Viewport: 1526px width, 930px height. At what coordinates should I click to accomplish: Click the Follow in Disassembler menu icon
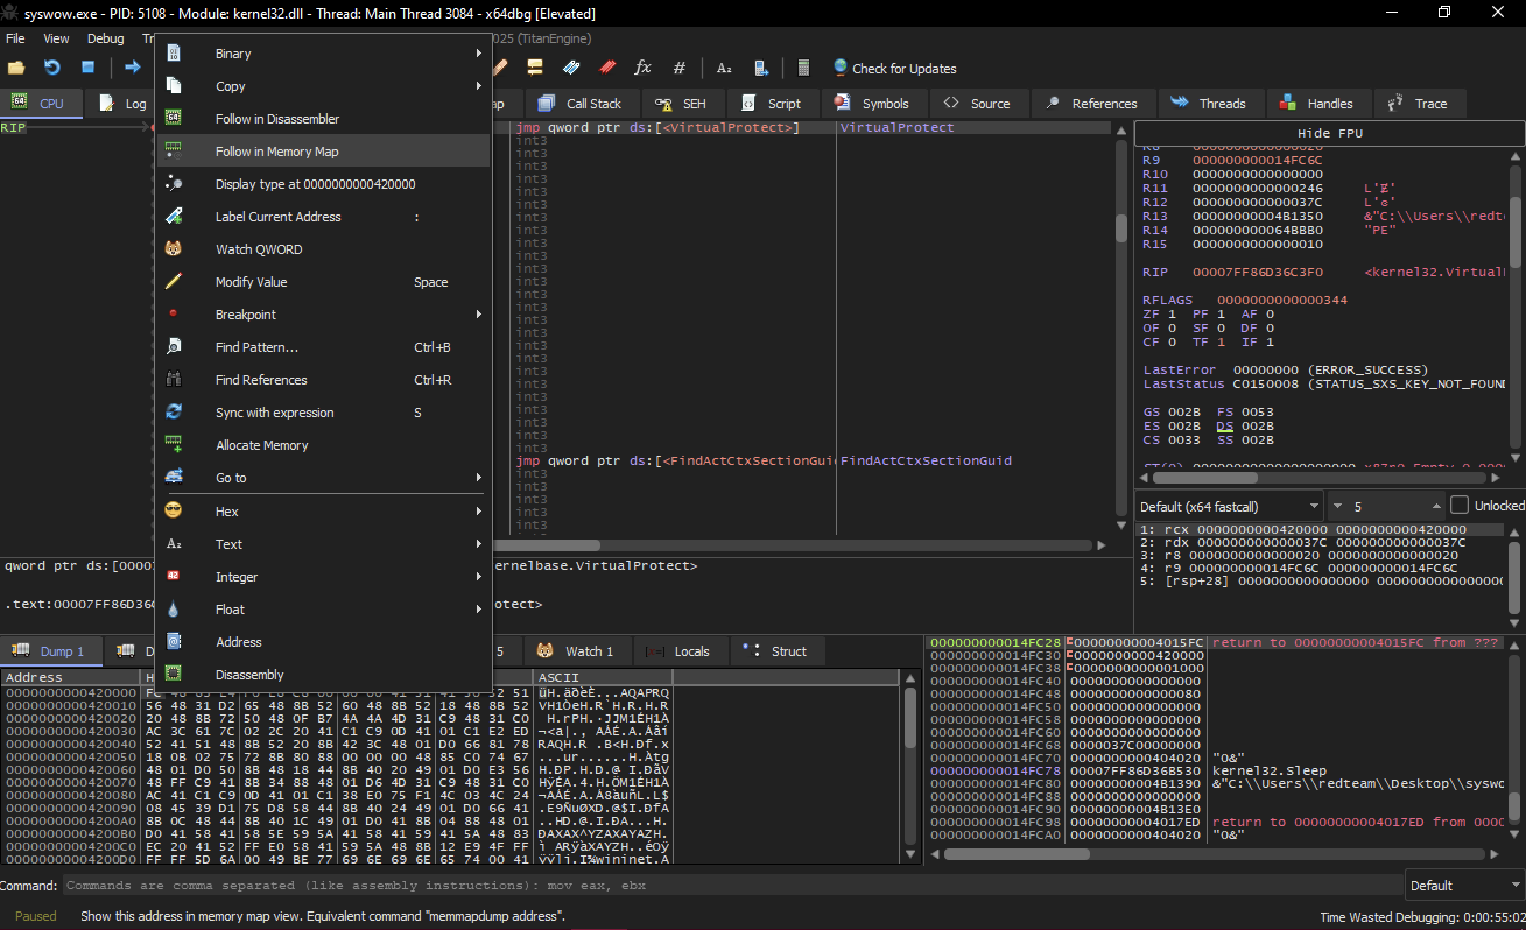(x=174, y=118)
